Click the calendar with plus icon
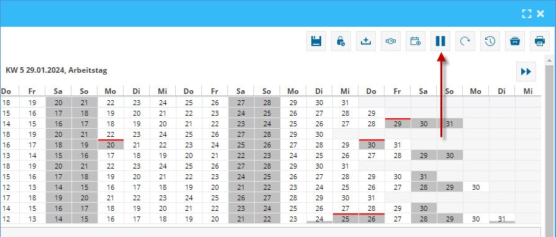 click(415, 41)
